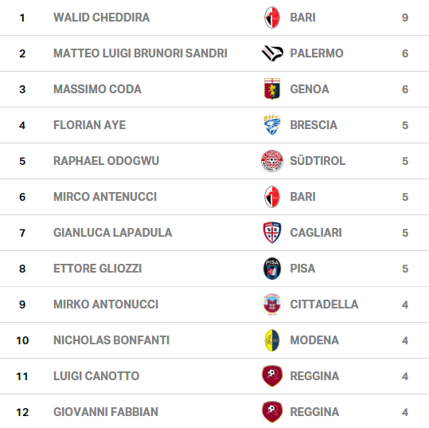Screen dimensions: 429x428
Task: Open Matteo Luigi Brunori Sandri name
Action: tap(140, 53)
